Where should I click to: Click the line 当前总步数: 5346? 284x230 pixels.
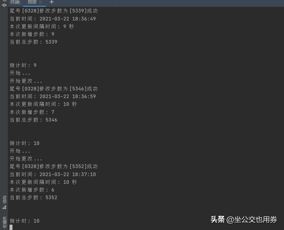pyautogui.click(x=34, y=120)
